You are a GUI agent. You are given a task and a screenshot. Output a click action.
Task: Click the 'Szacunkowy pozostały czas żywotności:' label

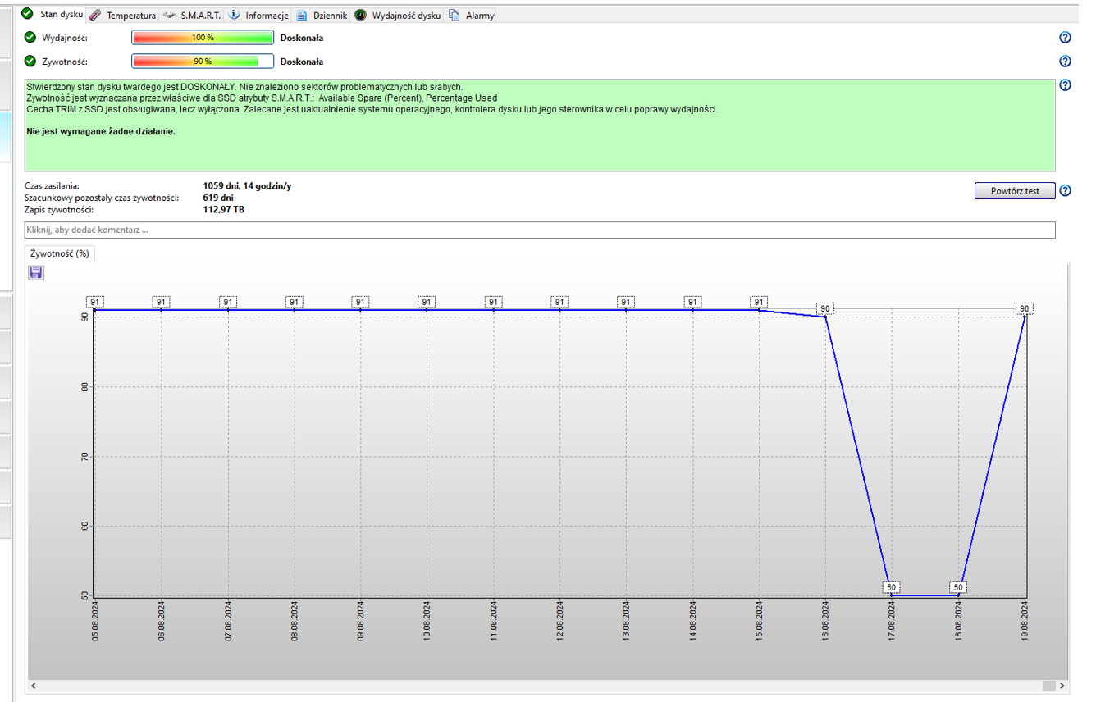pos(102,198)
